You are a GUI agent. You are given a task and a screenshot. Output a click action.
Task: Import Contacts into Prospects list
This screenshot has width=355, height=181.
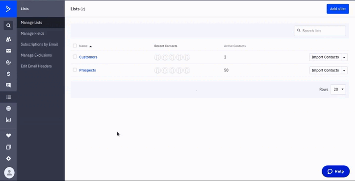pyautogui.click(x=325, y=70)
